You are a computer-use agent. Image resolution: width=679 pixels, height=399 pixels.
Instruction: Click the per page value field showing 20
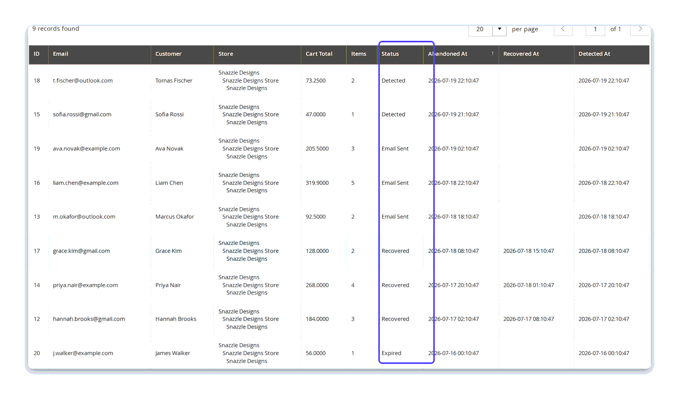(x=481, y=29)
